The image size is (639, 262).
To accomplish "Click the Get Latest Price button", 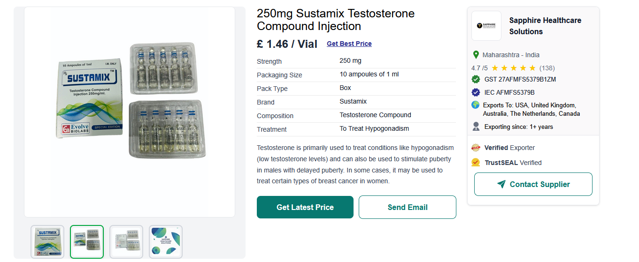I will point(305,207).
